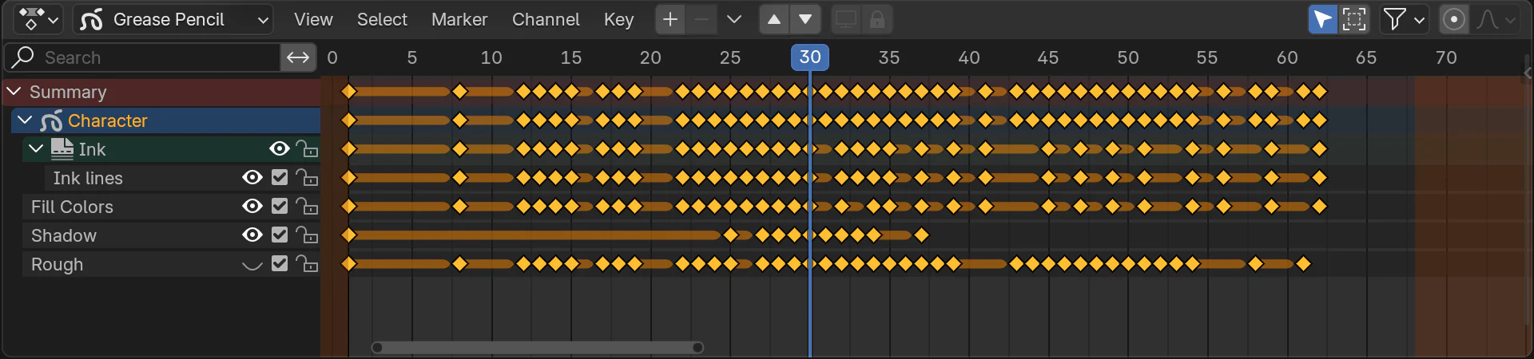Click the lock icon in header
1534x359 pixels.
877,19
